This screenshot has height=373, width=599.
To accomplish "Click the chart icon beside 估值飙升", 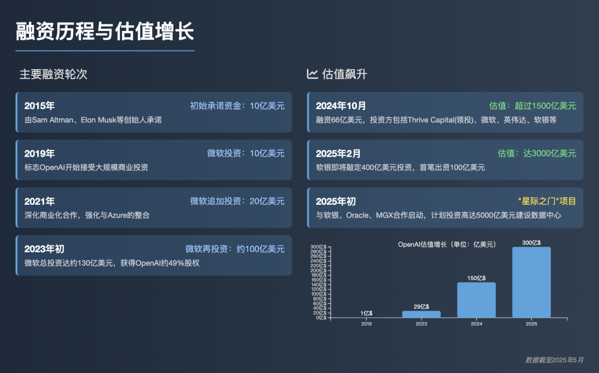I will (312, 74).
